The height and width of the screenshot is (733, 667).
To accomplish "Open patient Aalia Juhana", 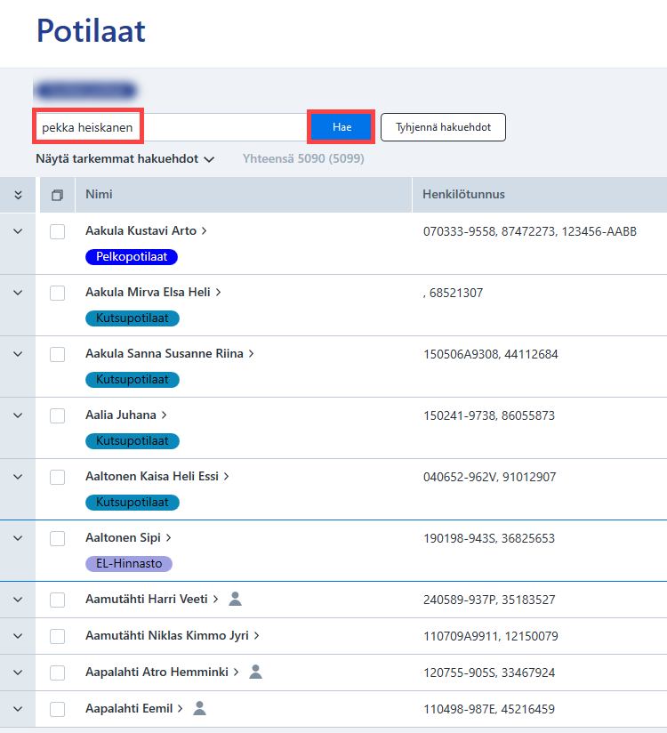I will pyautogui.click(x=125, y=415).
